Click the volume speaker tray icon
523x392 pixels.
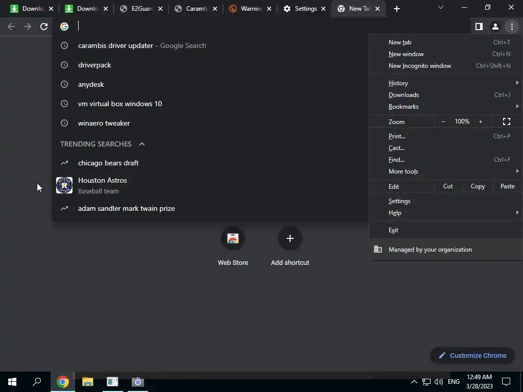click(x=439, y=382)
